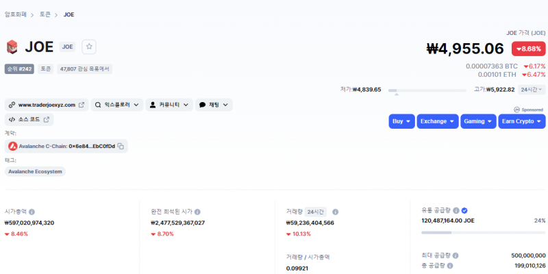Click the 저가 ₩4,839.65 text
Screen dimensions: 548x274
361,90
